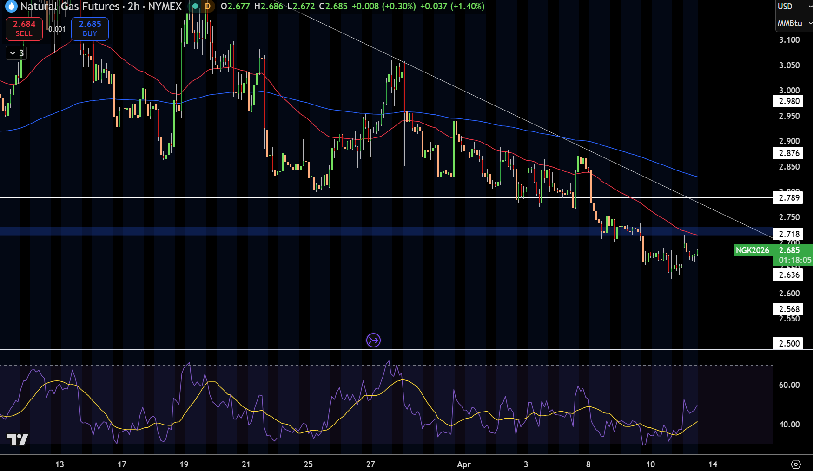Expand the collapsed indicators legend showing 3

(x=16, y=53)
